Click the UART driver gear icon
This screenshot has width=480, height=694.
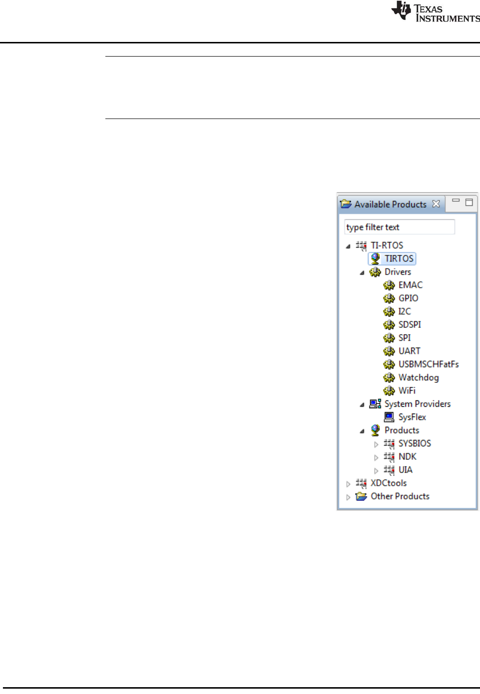pyautogui.click(x=389, y=351)
